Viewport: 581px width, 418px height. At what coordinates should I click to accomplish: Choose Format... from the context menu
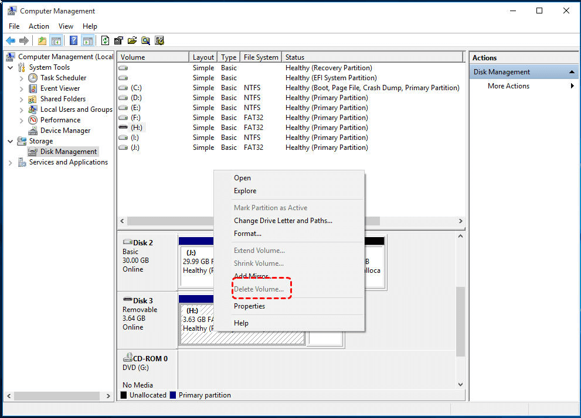click(247, 234)
